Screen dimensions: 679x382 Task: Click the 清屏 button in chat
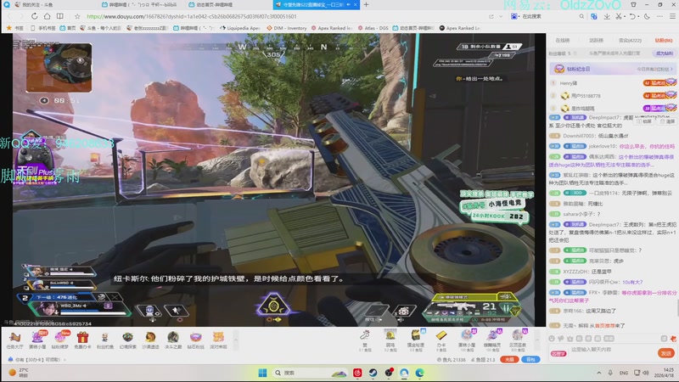tap(665, 121)
